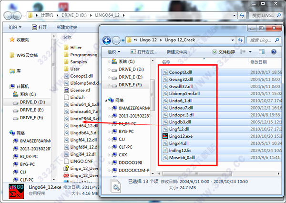Click 打开 button in LINGO64_12 window
The image size is (286, 203).
[40, 27]
